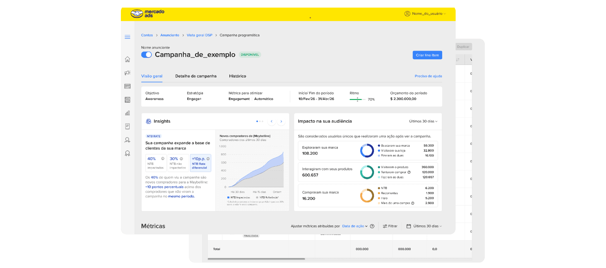Image resolution: width=606 pixels, height=268 pixels.
Task: Click info icon next to 40% NTB
Action: pos(163,159)
